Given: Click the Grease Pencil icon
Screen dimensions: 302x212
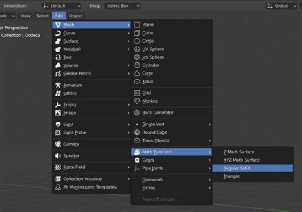Looking at the screenshot, I should tap(58, 73).
